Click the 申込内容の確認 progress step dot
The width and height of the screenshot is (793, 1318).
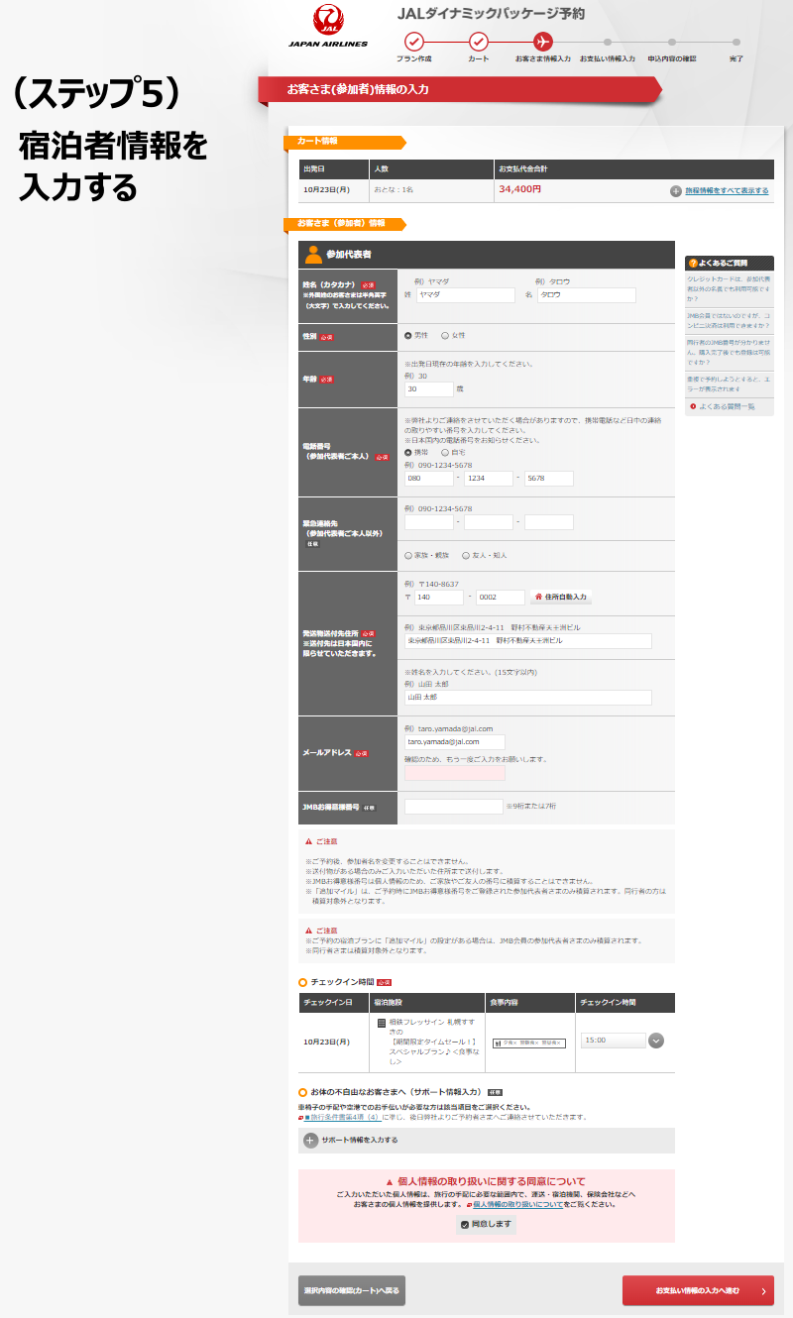pos(672,42)
